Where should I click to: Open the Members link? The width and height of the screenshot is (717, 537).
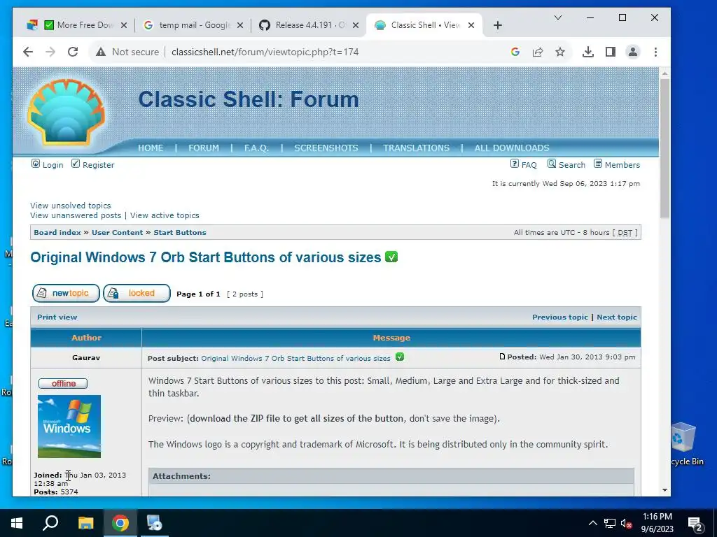617,165
